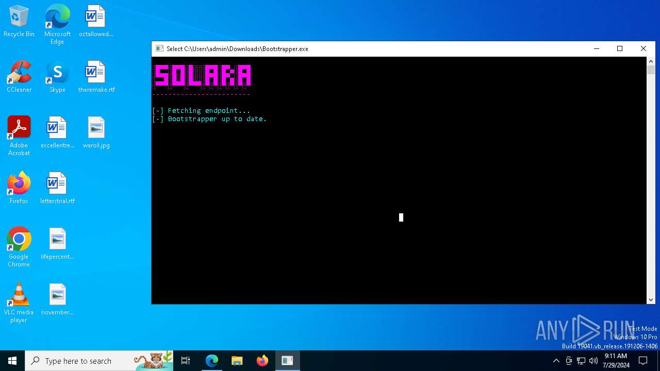
Task: Open Task View from the taskbar
Action: click(x=186, y=361)
